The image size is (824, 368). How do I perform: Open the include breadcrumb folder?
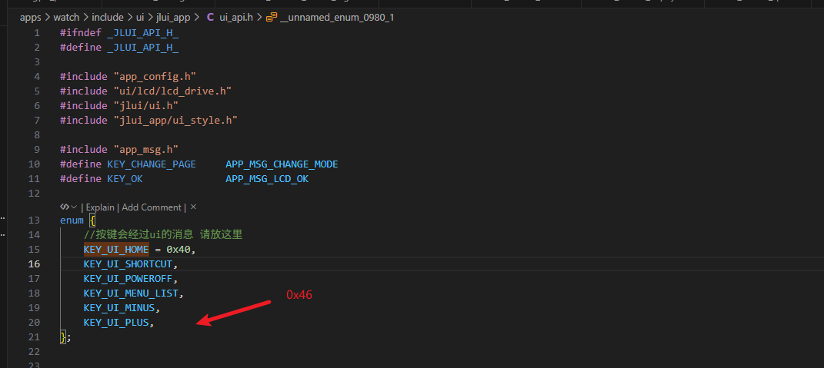pos(108,18)
